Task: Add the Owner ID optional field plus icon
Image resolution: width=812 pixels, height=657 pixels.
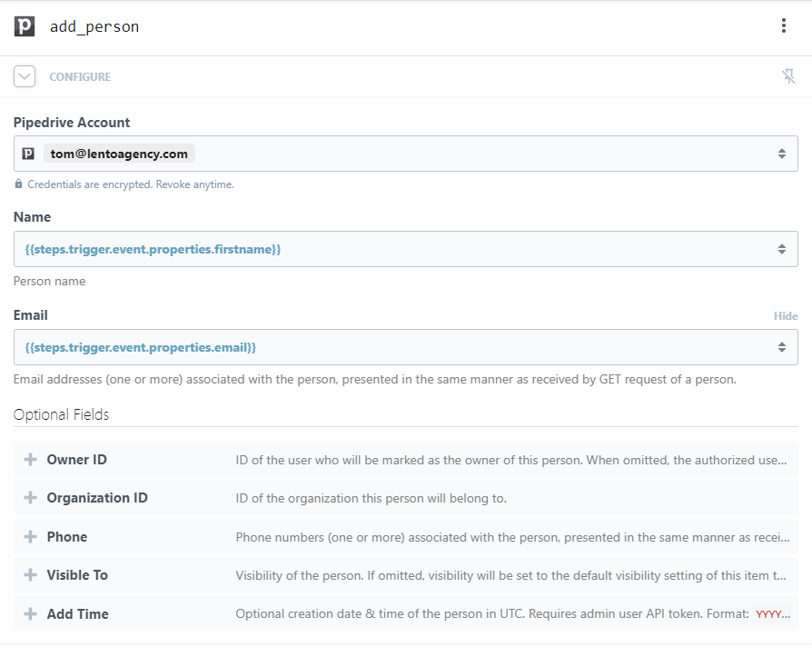Action: click(31, 459)
